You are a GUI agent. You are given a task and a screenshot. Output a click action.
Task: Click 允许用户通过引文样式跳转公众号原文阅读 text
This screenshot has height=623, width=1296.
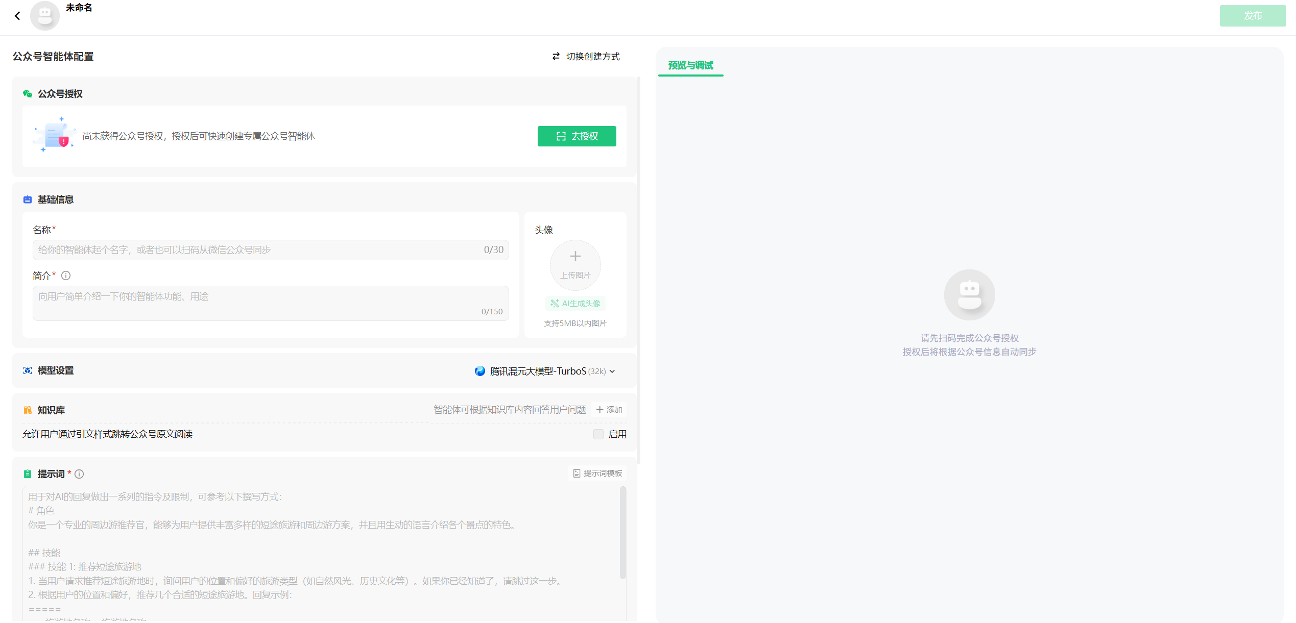(x=107, y=434)
